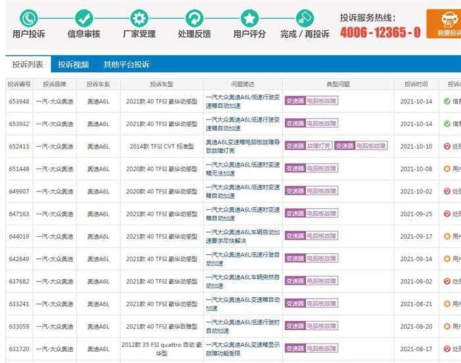Image resolution: width=461 pixels, height=363 pixels.
Task: Click orange status icon in row 633059
Action: click(447, 326)
